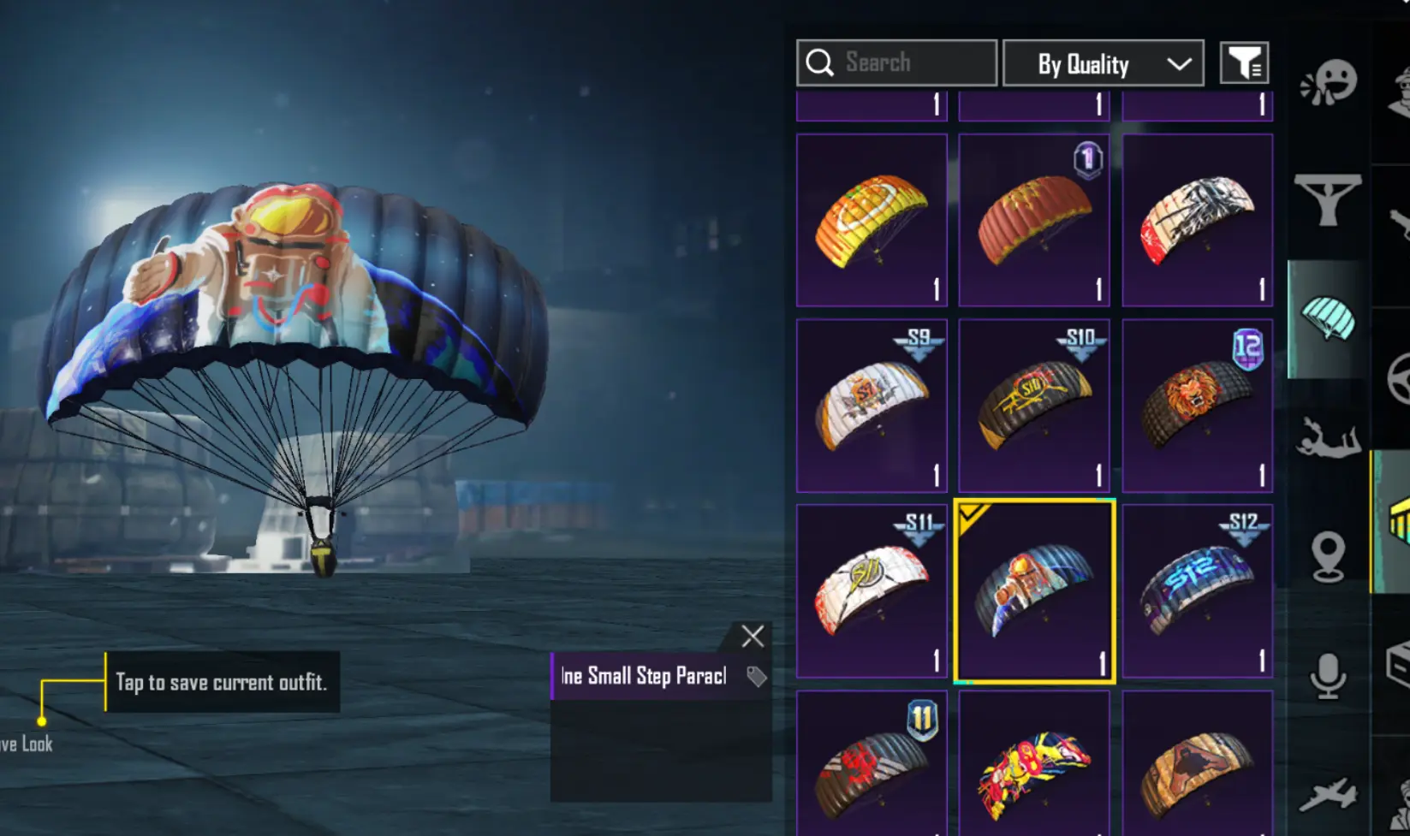Click the Save Look button

27,744
